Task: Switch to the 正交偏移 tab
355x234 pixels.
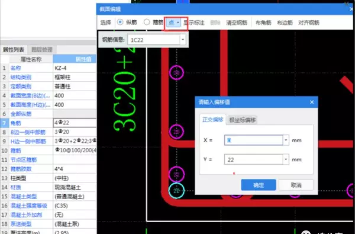Action: point(212,120)
